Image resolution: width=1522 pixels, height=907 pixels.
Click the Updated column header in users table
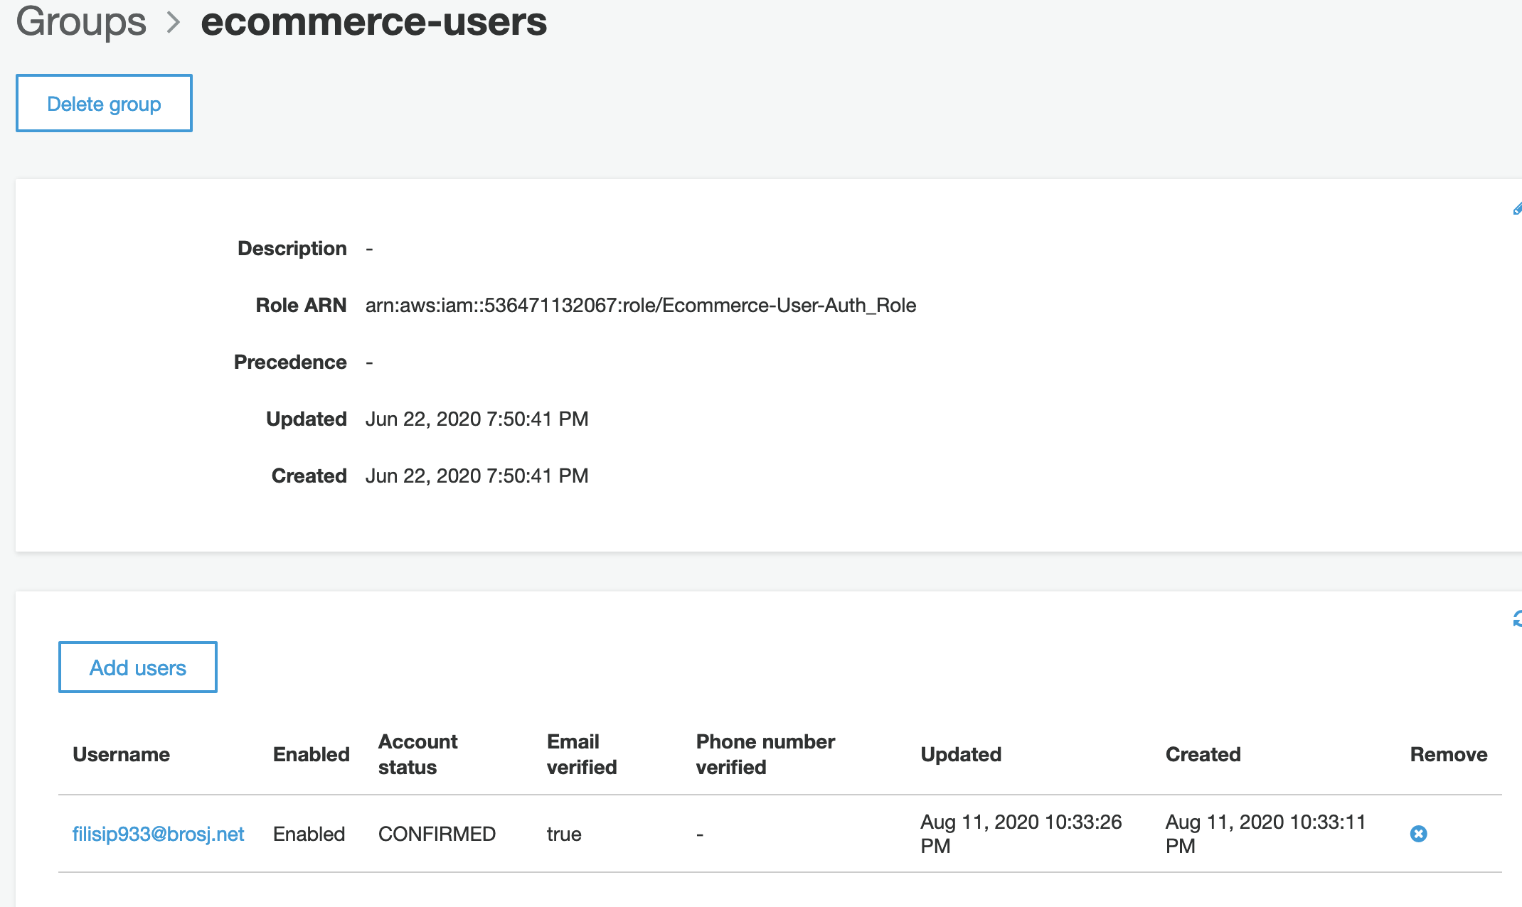pos(961,754)
